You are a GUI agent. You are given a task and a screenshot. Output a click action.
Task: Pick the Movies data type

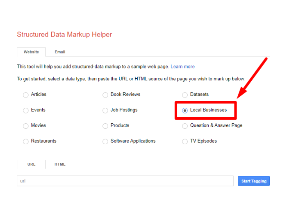26,126
